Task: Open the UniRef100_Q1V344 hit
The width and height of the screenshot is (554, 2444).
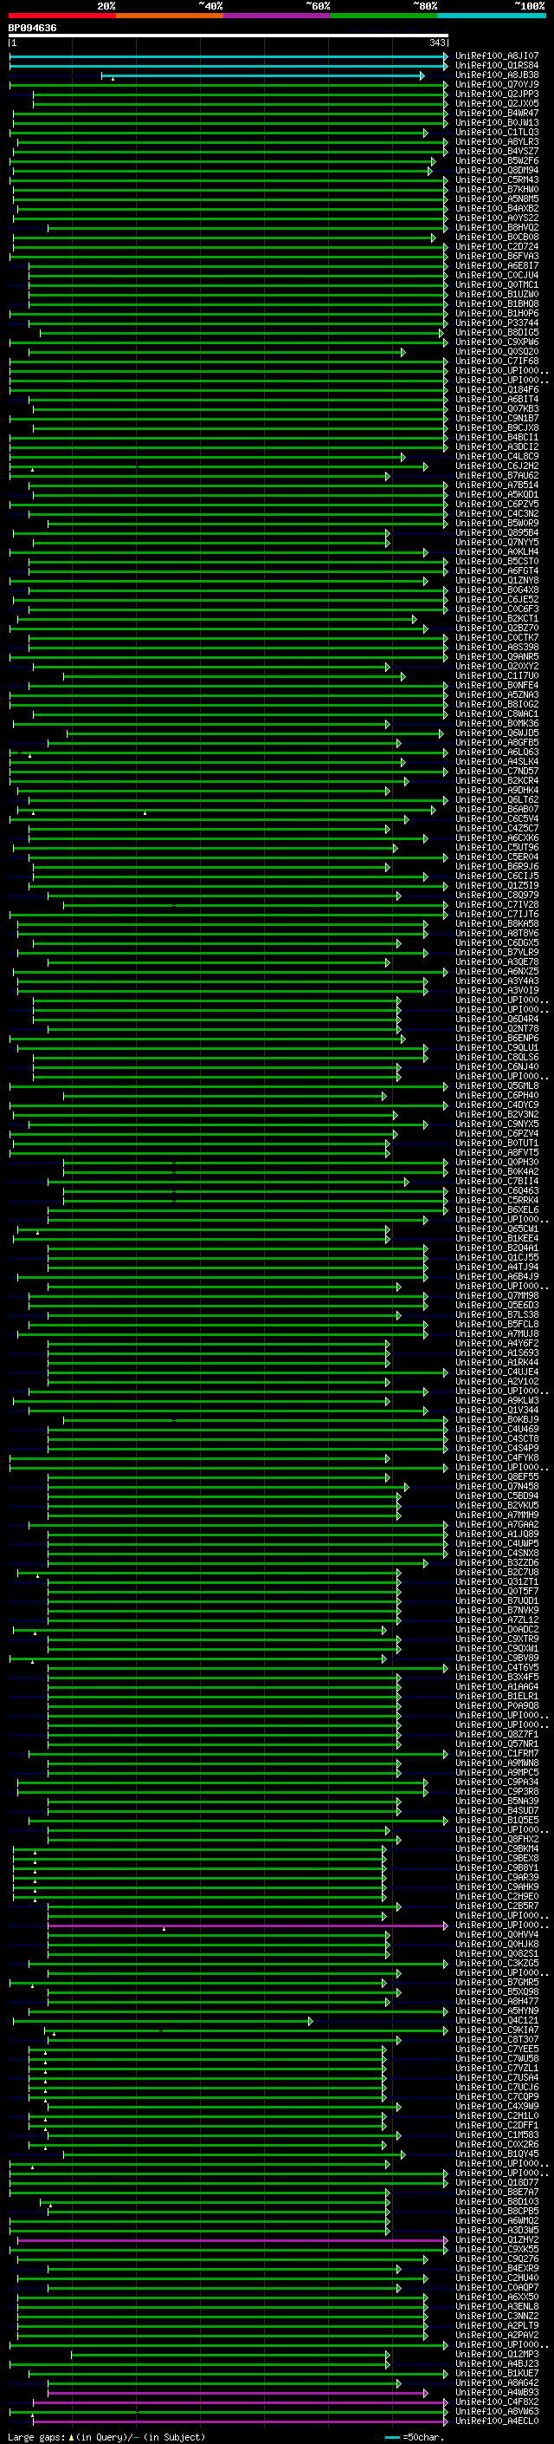Action: [x=496, y=1411]
